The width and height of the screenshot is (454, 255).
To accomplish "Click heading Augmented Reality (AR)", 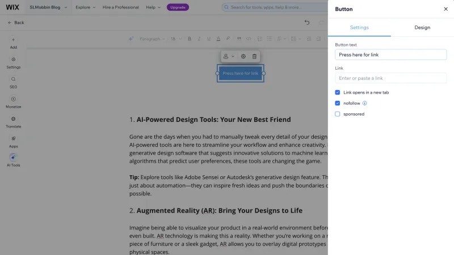I will pyautogui.click(x=219, y=210).
